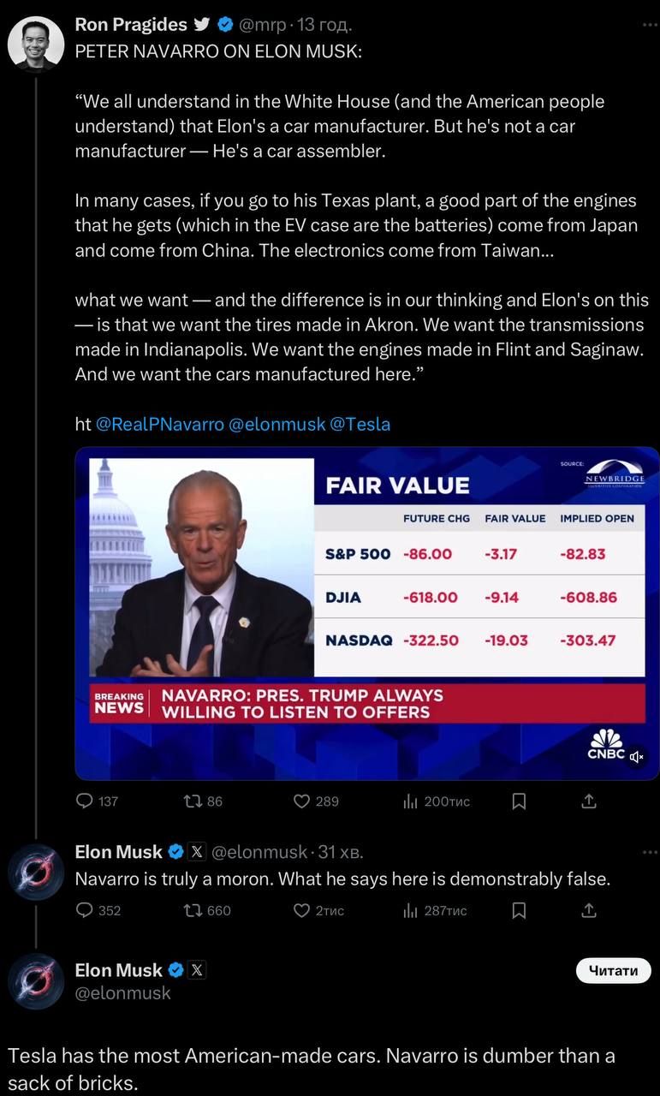Share Ron Pragides' tweet
This screenshot has width=660, height=1096.
click(589, 801)
